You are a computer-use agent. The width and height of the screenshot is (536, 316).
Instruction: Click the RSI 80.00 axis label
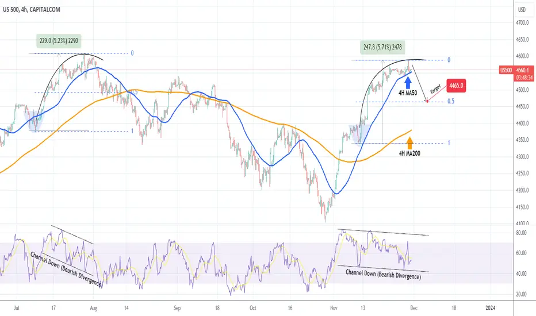click(x=521, y=233)
